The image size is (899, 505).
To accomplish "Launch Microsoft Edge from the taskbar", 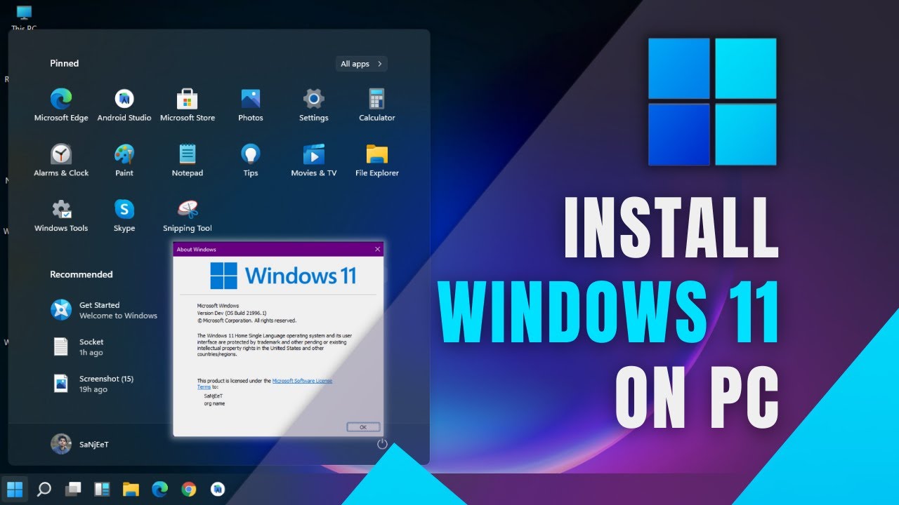I will tap(160, 489).
